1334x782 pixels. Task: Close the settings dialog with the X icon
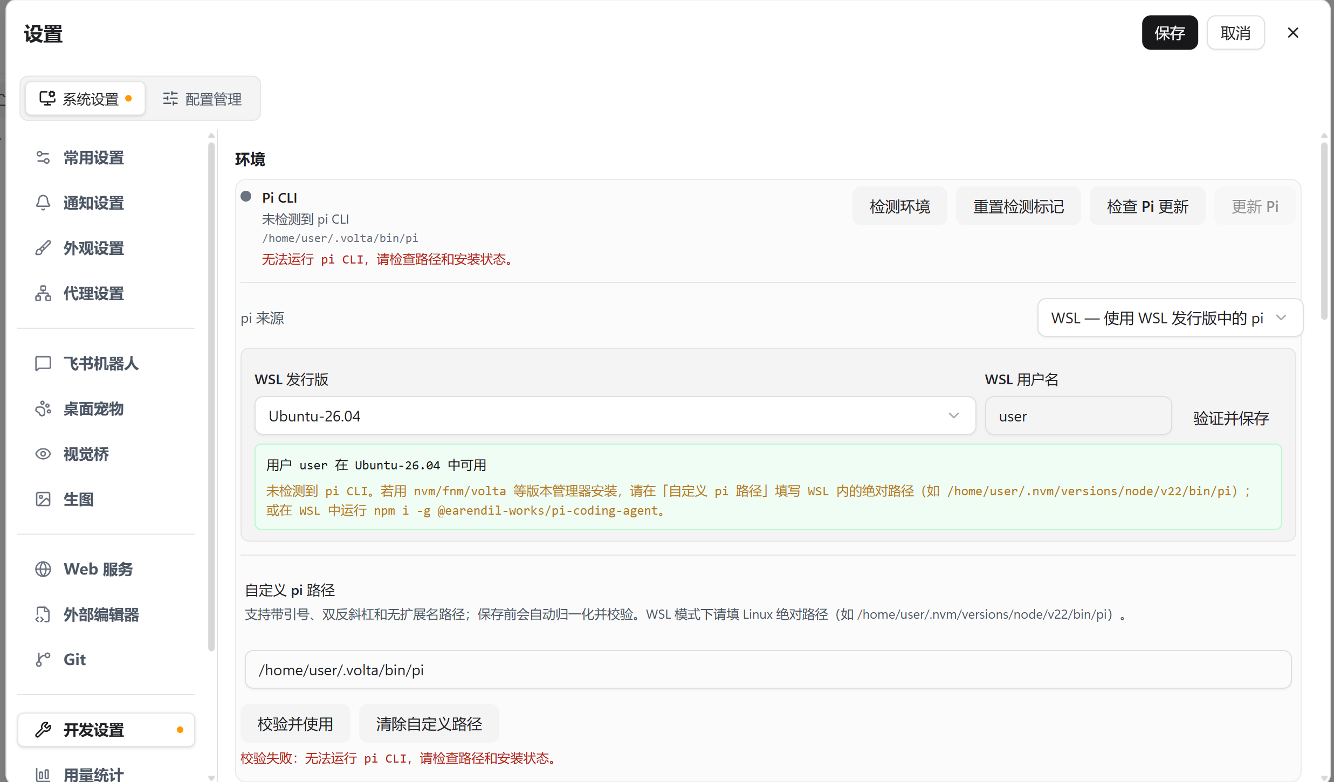pos(1293,33)
